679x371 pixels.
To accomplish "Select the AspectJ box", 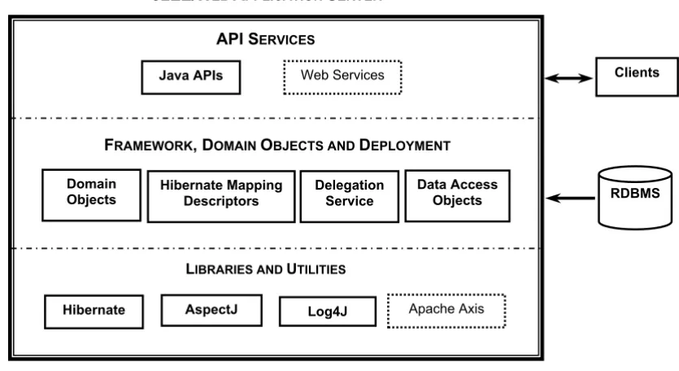I will pos(211,310).
